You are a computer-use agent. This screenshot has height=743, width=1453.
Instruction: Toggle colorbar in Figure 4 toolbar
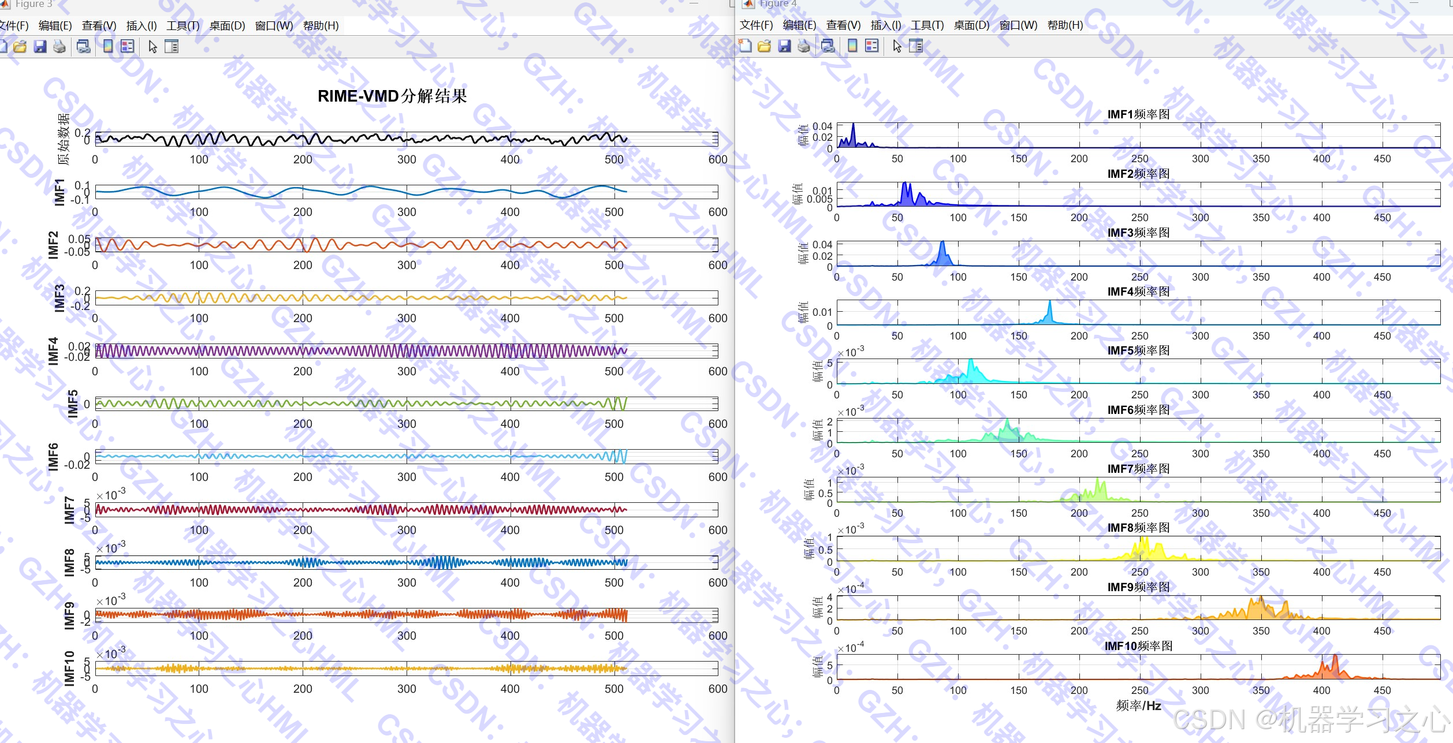852,46
